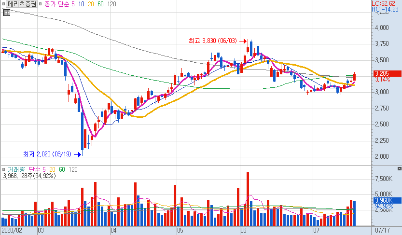Click the 3,000 price axis label
The width and height of the screenshot is (402, 235).
click(x=382, y=92)
